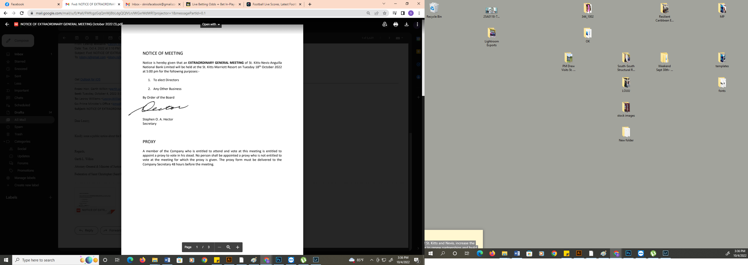The height and width of the screenshot is (265, 748).
Task: Click the Windows Start button
Action: 6,260
